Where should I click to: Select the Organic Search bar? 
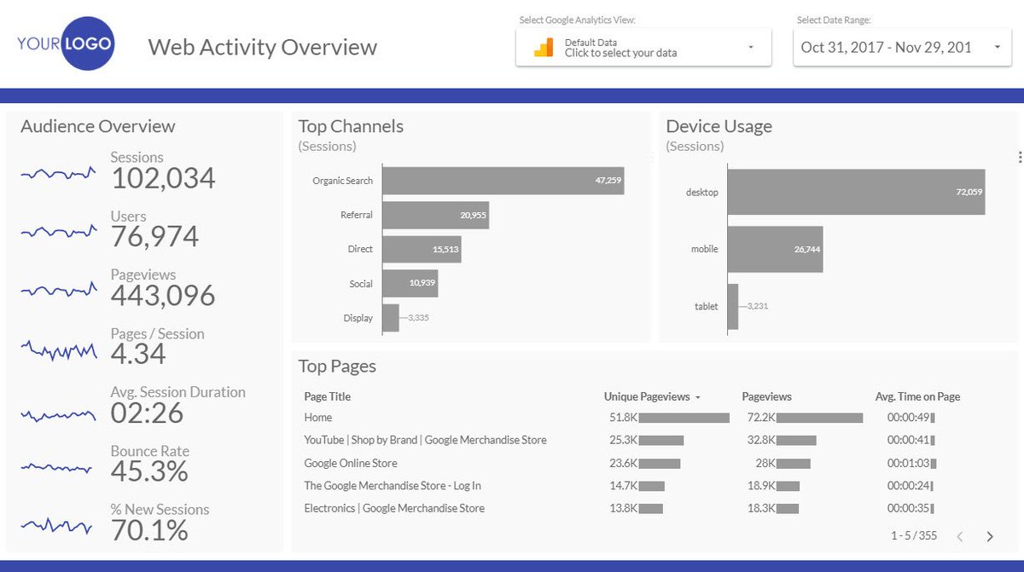pos(503,181)
